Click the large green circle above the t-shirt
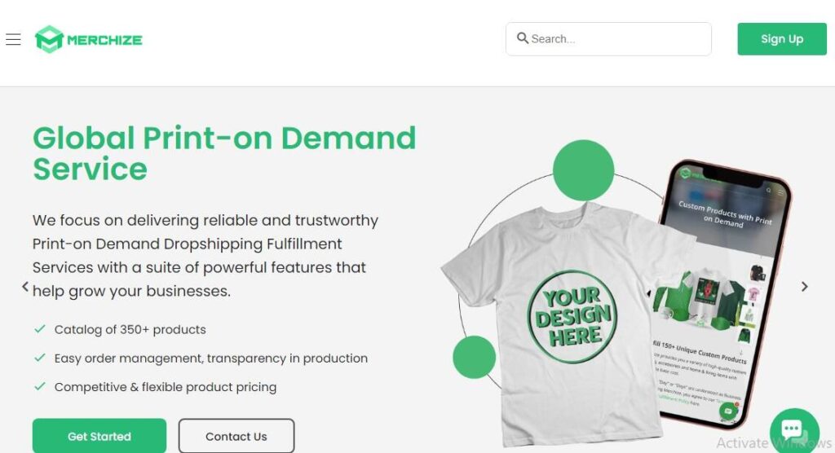The width and height of the screenshot is (835, 453). point(583,170)
